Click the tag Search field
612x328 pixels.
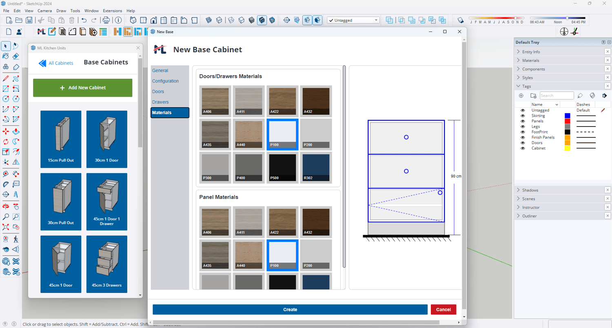click(x=557, y=95)
